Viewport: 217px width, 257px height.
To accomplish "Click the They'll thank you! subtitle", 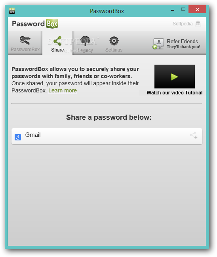I will 183,47.
